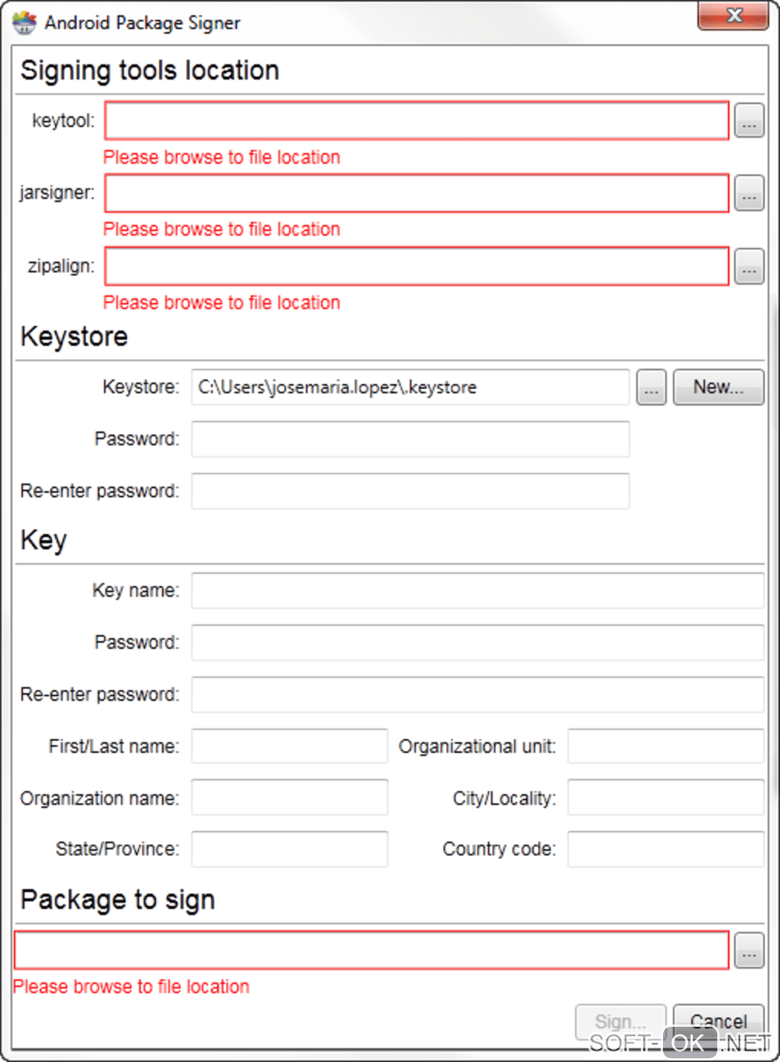Click the Sign button
The height and width of the screenshot is (1062, 780).
[x=620, y=1021]
